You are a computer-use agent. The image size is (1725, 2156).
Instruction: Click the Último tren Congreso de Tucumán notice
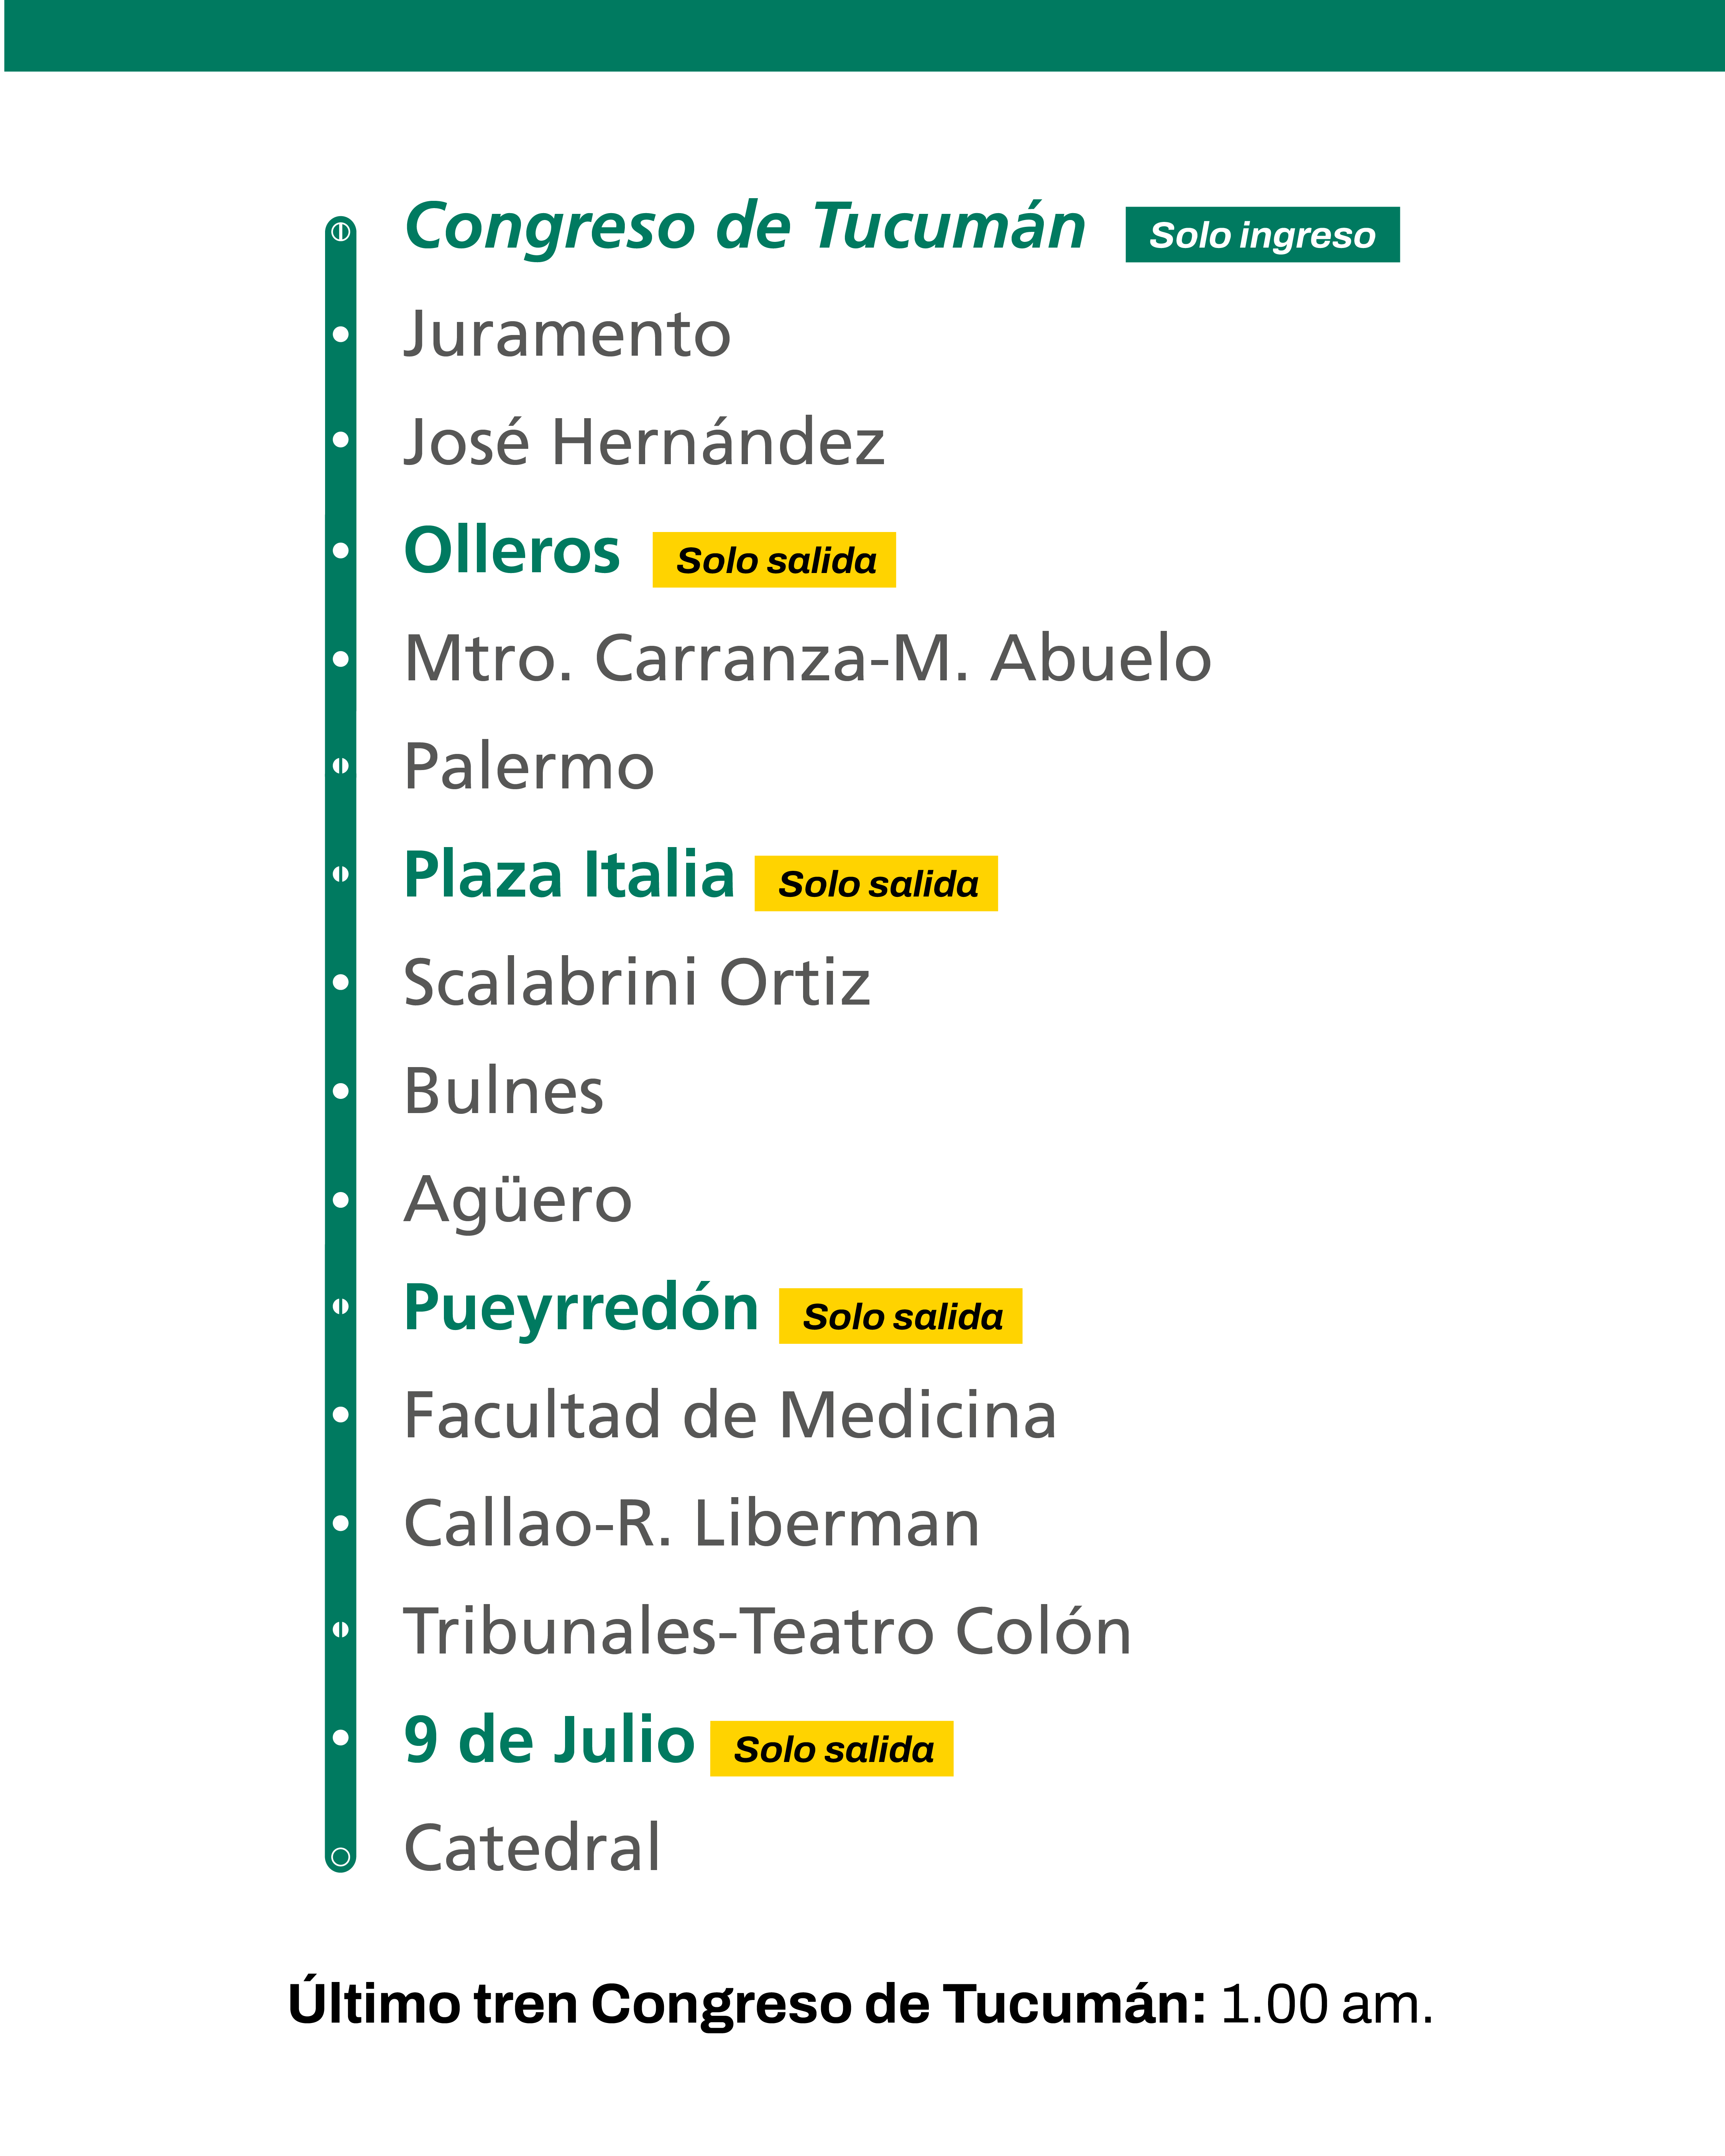[x=860, y=2004]
